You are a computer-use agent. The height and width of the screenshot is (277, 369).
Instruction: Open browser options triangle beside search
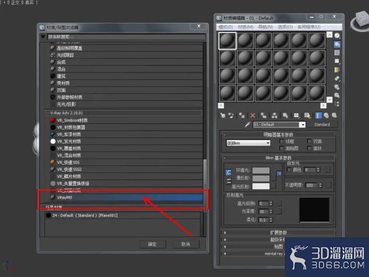click(x=43, y=36)
